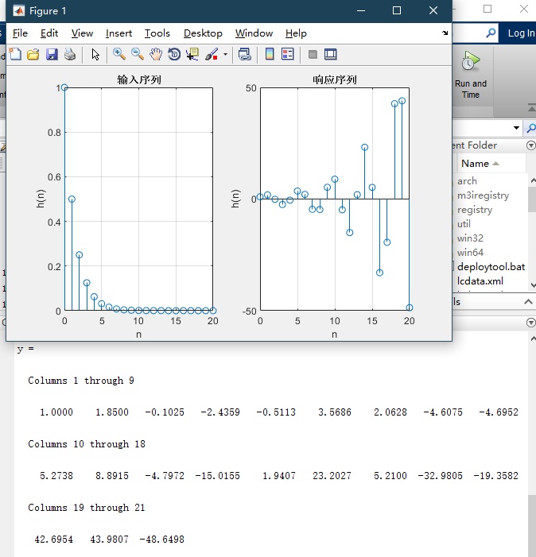Screen dimensions: 536x557
Task: Insert a legend via the toolbar icon
Action: coord(288,54)
